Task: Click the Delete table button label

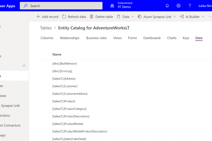Action: (x=104, y=17)
